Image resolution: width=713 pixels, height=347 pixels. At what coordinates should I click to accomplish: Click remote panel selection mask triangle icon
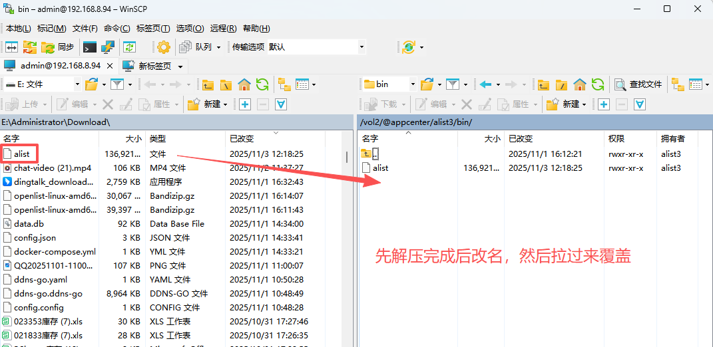640,104
